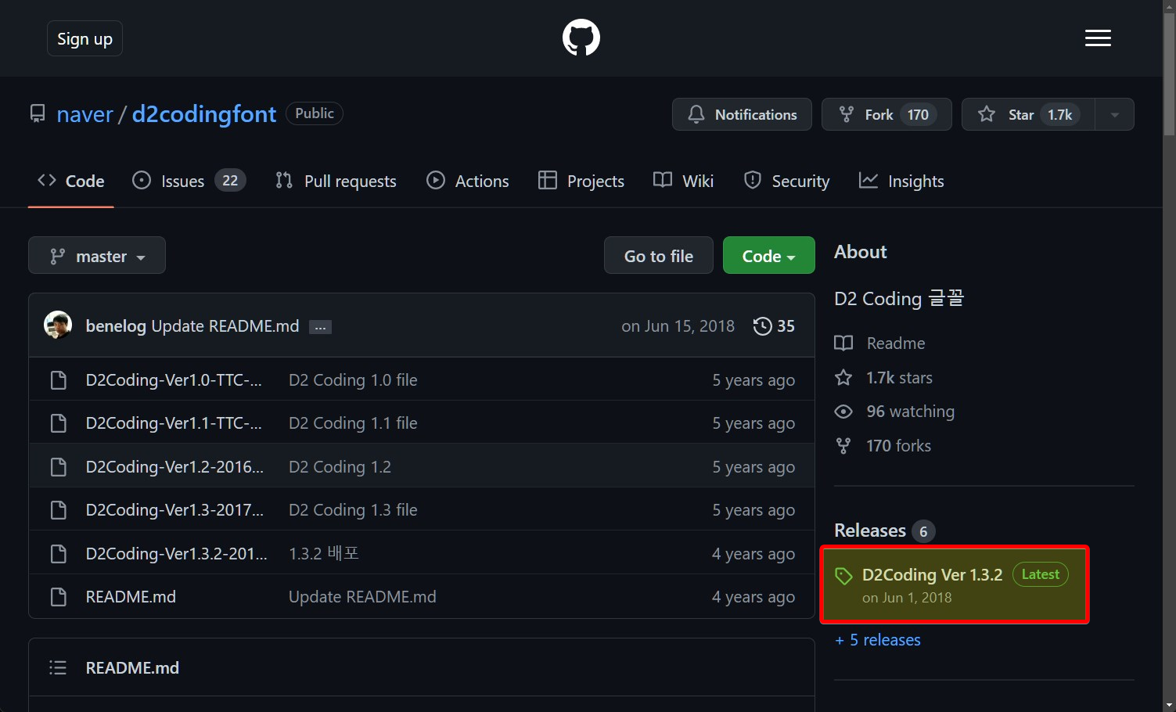Click the Go to file button
This screenshot has width=1176, height=712.
(659, 256)
